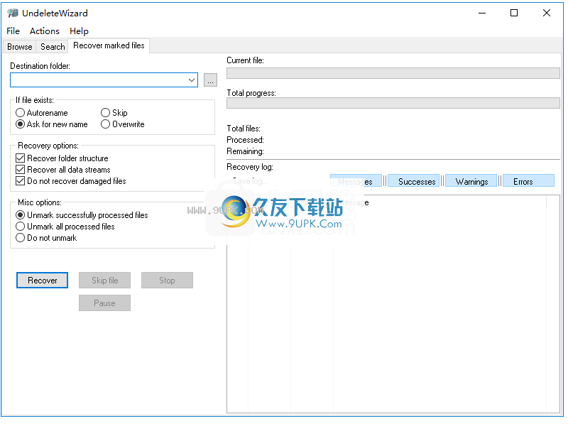Minimize the UndeleteWizard window

pos(482,13)
